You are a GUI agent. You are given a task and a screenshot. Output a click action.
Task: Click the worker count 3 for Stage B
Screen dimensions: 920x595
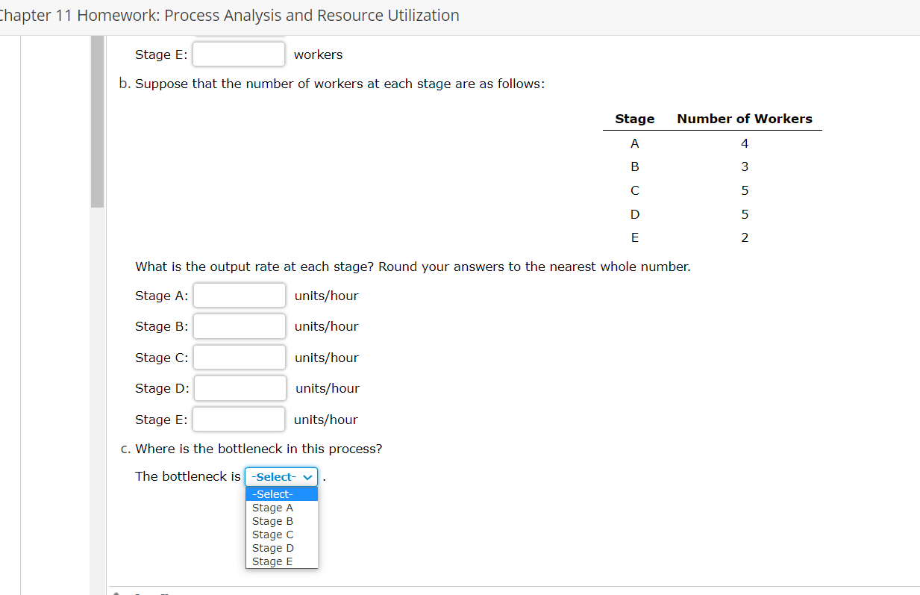point(745,166)
